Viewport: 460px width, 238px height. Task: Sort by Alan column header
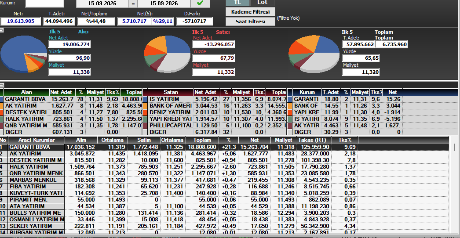click(x=26, y=92)
